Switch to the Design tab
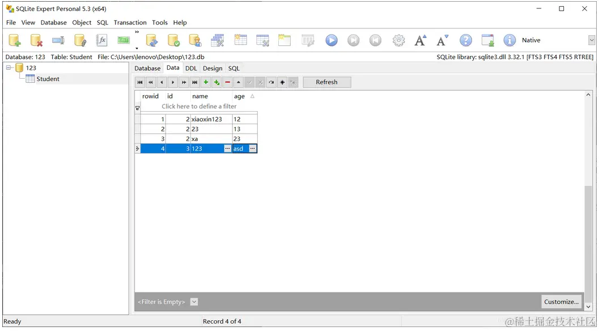 click(213, 69)
